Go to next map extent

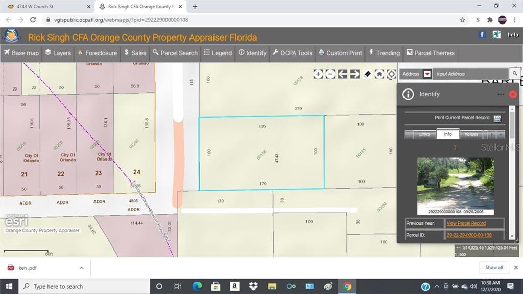[355, 74]
